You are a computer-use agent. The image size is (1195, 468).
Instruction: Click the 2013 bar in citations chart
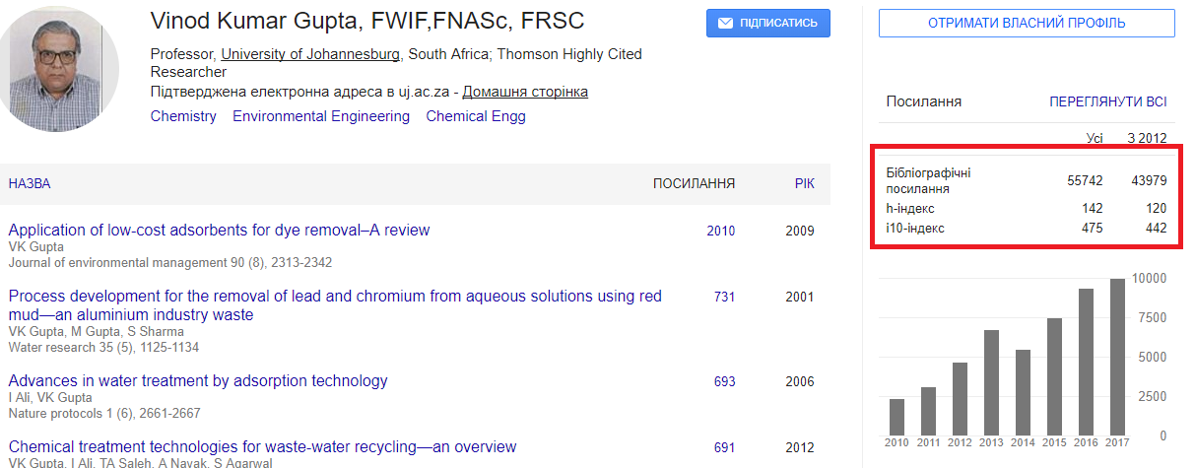coord(991,382)
